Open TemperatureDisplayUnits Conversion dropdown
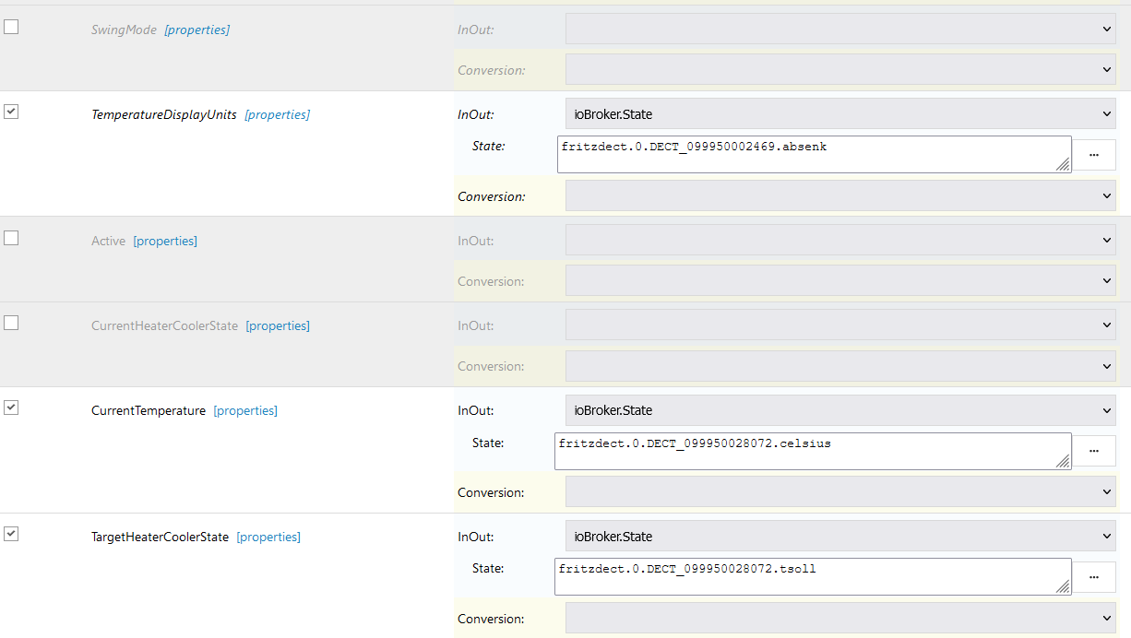1131x638 pixels. (840, 195)
